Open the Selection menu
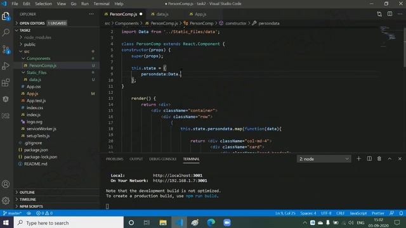The width and height of the screenshot is (406, 228). pyautogui.click(x=44, y=4)
